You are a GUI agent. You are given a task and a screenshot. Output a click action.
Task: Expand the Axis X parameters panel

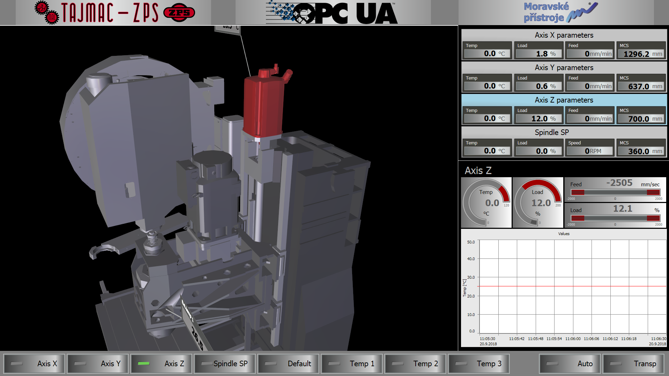pos(564,35)
